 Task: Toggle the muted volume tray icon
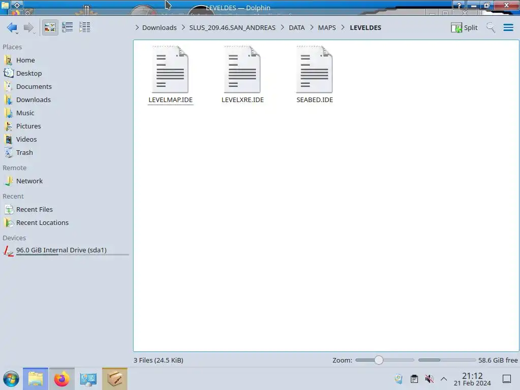coord(429,379)
